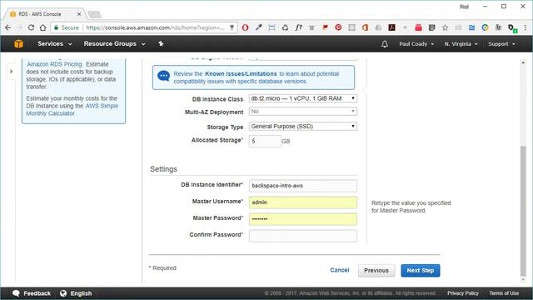Change the English language setting
Screen dimensions: 533x300
tap(81, 293)
